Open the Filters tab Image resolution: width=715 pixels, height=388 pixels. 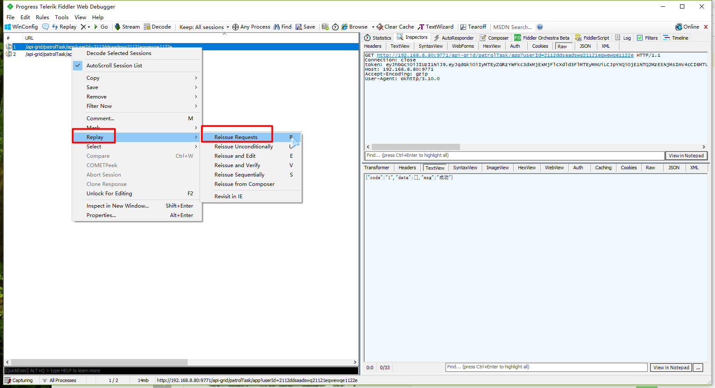click(x=647, y=38)
